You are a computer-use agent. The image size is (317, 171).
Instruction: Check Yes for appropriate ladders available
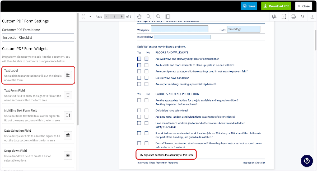(139, 100)
